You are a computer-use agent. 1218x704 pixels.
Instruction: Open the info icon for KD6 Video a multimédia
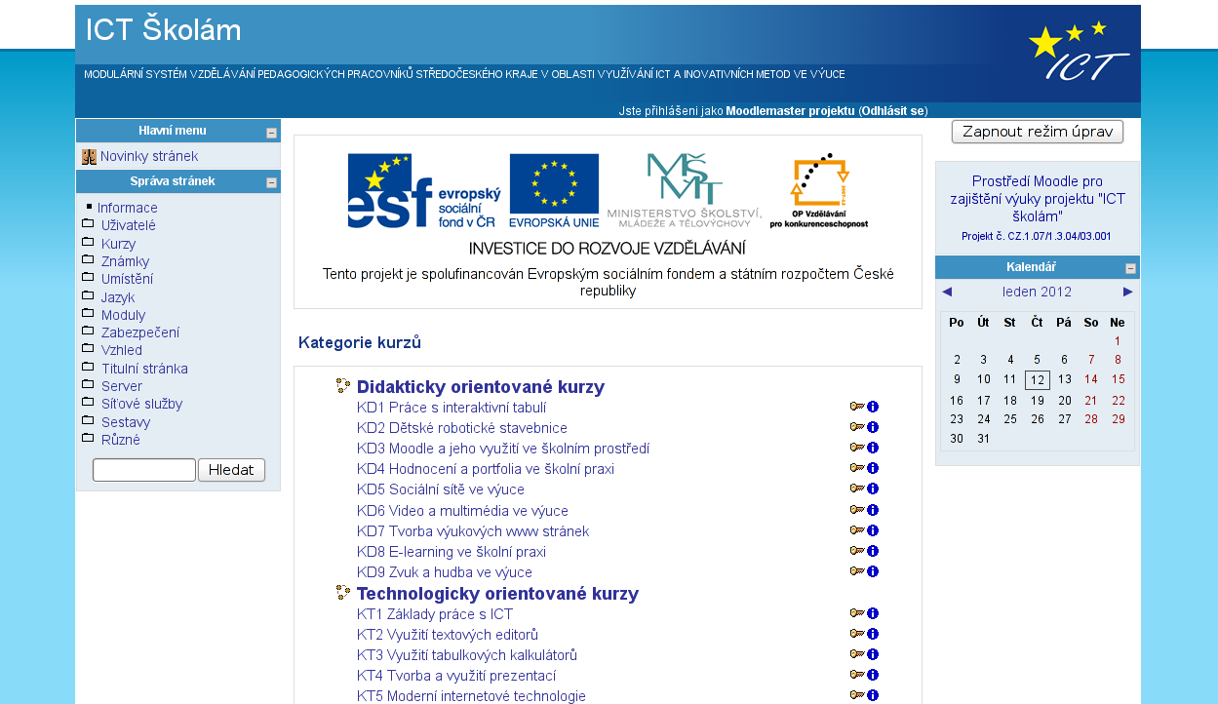(x=873, y=510)
